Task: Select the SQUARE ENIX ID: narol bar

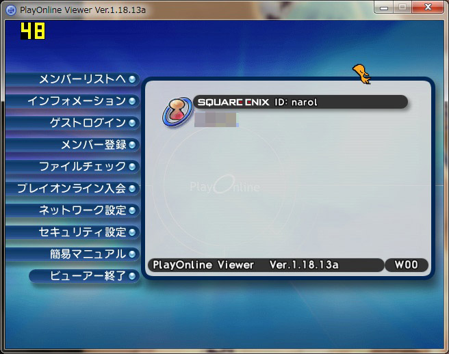Action: coord(300,102)
